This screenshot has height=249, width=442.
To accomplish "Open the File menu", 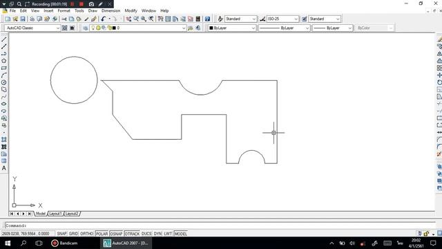I will tap(12, 11).
